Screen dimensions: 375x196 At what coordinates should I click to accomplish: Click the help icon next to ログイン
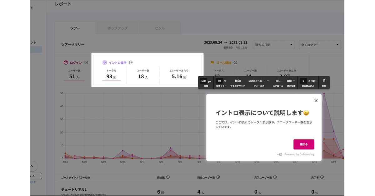point(86,63)
